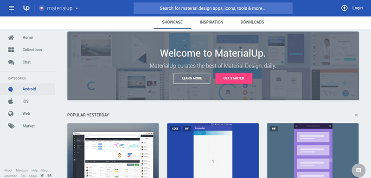Click the Apple iOS icon
This screenshot has height=178, width=371.
pyautogui.click(x=11, y=101)
